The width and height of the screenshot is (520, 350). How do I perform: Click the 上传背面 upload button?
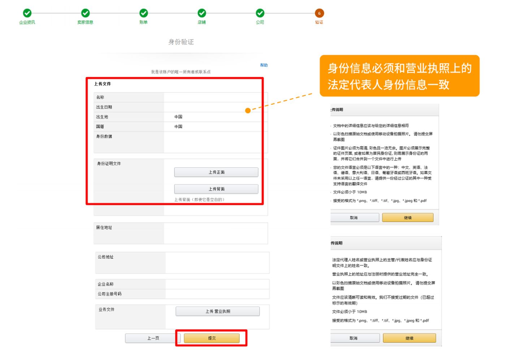pyautogui.click(x=216, y=189)
